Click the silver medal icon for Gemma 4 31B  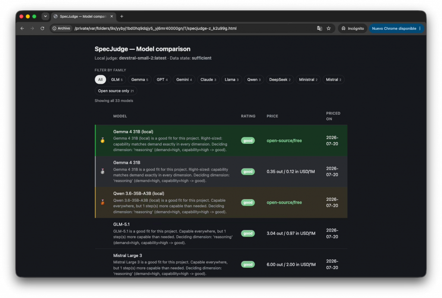103,171
